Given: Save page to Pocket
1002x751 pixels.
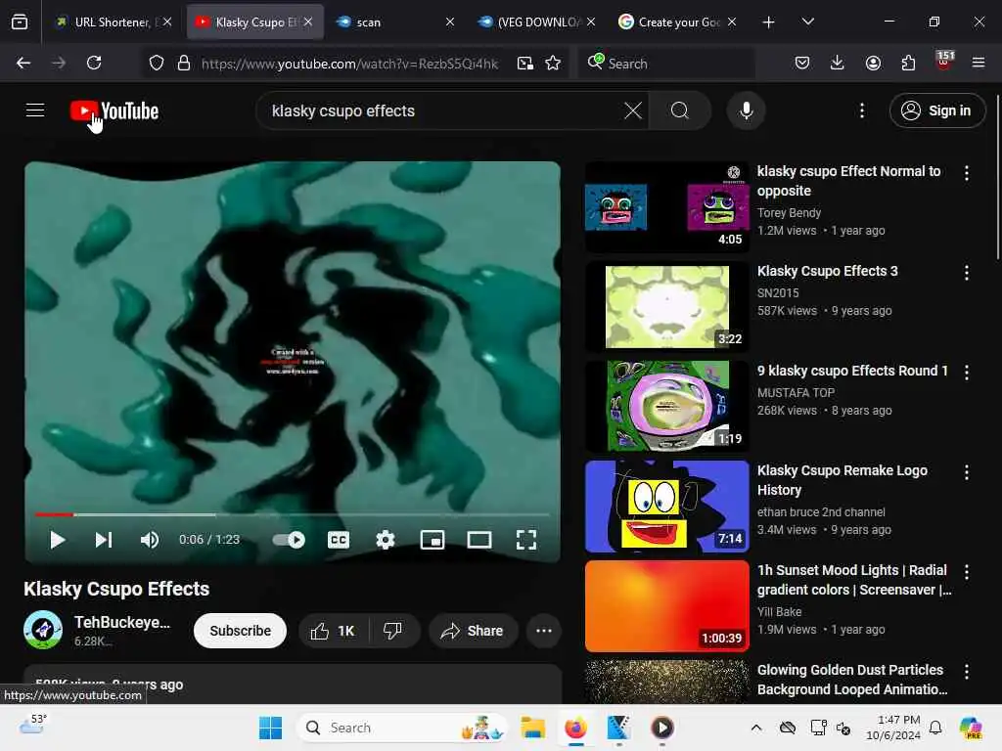Looking at the screenshot, I should click(x=802, y=63).
